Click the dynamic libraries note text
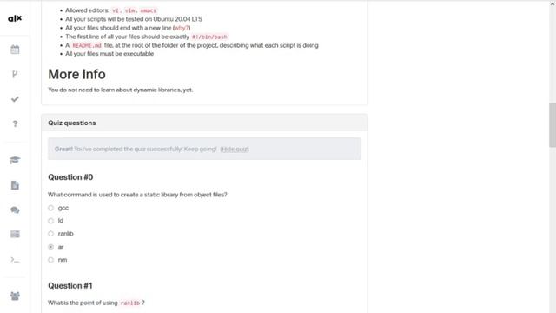This screenshot has width=556, height=313. (121, 90)
